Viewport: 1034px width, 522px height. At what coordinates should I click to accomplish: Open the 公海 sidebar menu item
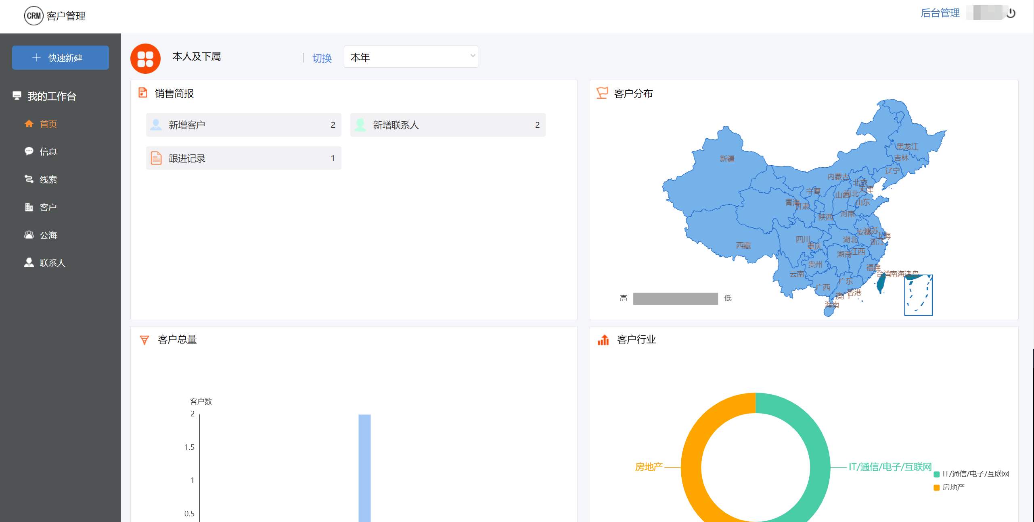pyautogui.click(x=48, y=235)
